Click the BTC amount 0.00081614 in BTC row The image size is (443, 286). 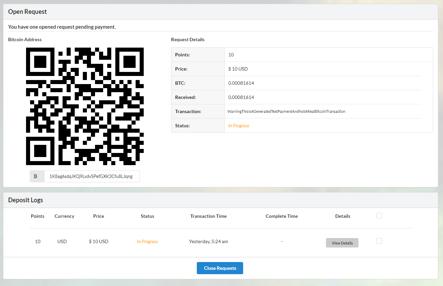(241, 83)
